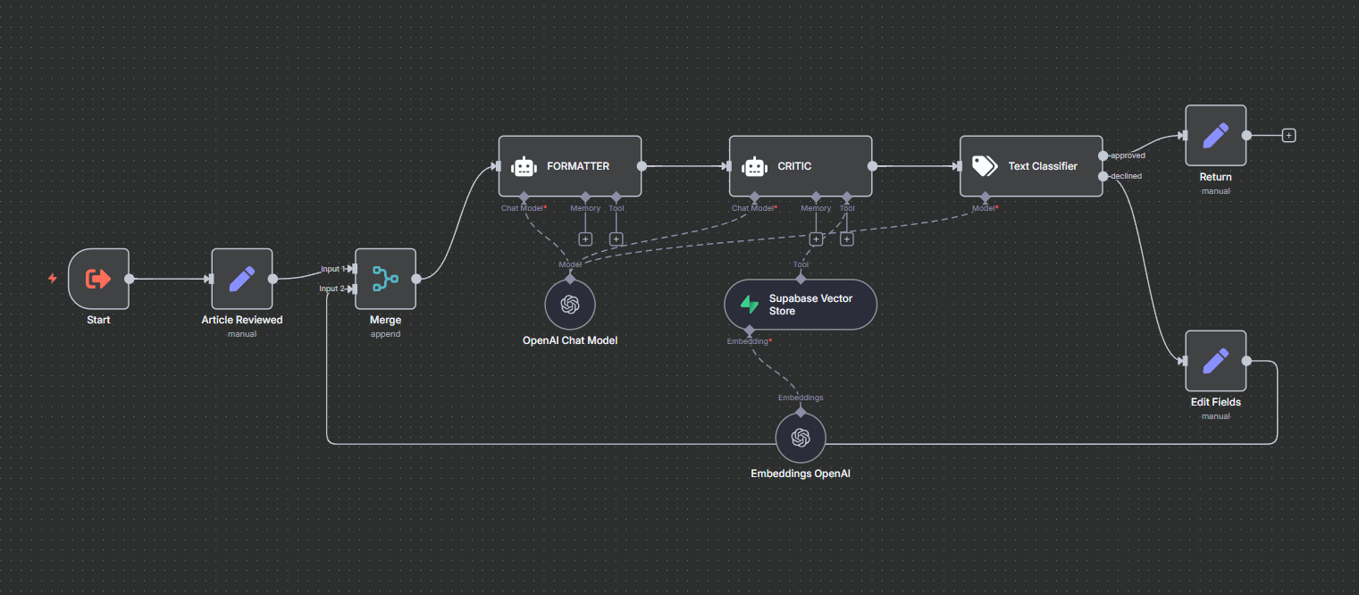Viewport: 1359px width, 595px height.
Task: Open the CRITIC agent node
Action: click(x=800, y=166)
